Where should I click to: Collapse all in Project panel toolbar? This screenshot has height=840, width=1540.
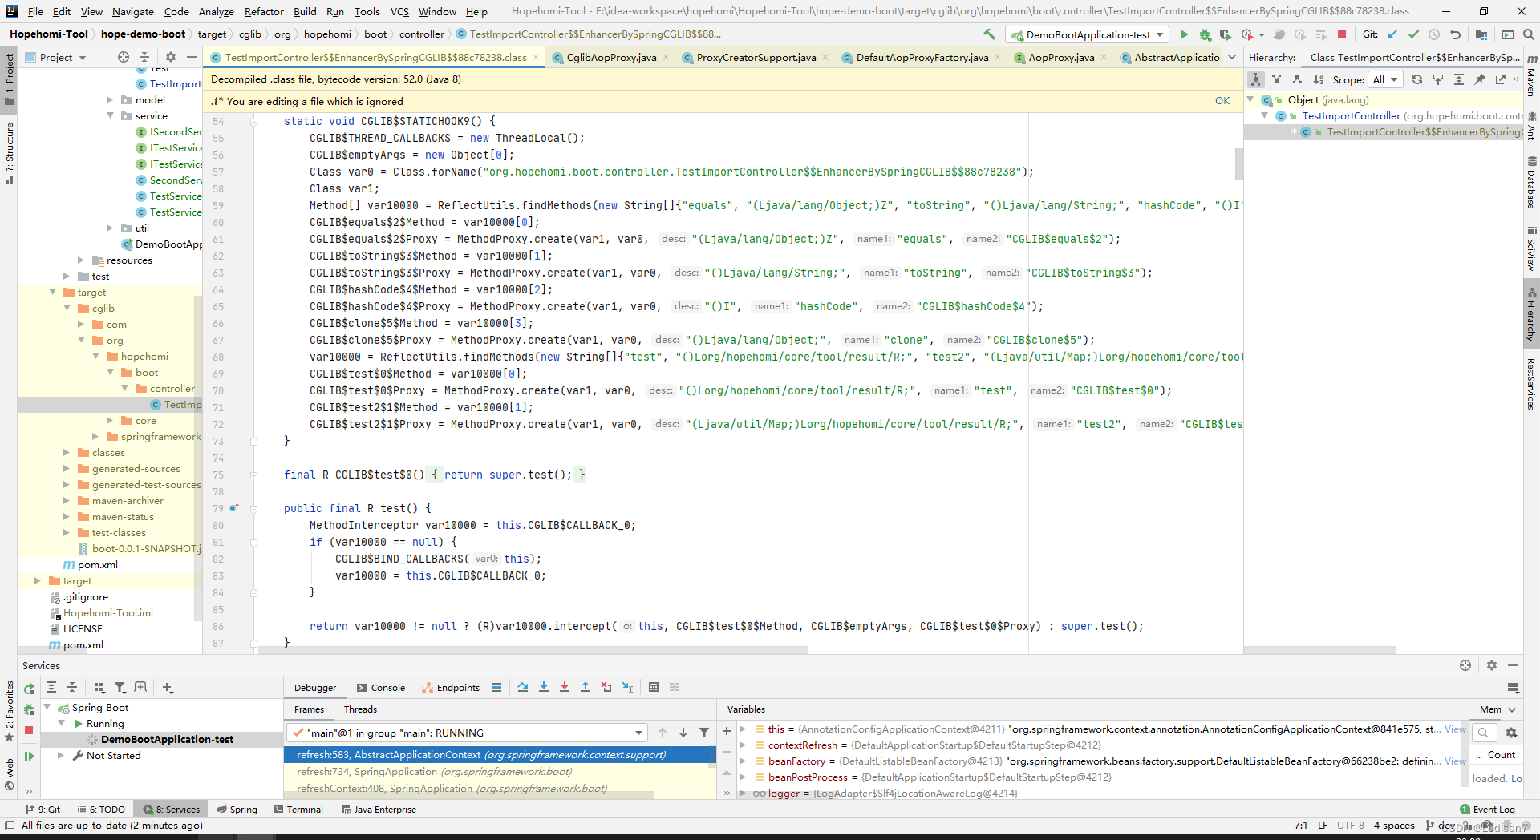[x=144, y=57]
